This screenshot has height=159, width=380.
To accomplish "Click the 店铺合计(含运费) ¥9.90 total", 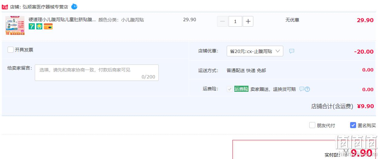I will pos(343,106).
